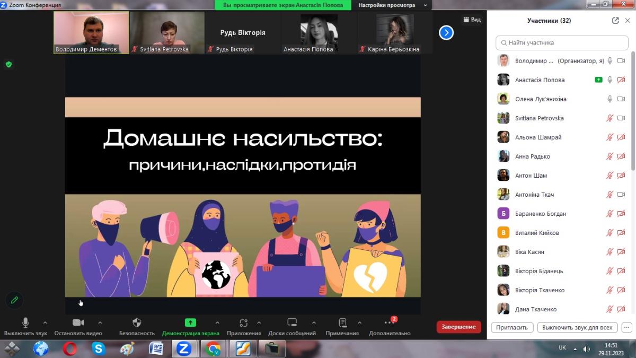Viewport: 636px width, 358px height.
Task: Open the Примечания notes icon
Action: 342,322
